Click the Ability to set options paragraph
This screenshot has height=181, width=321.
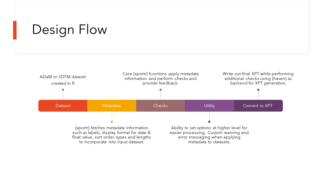[209, 135]
